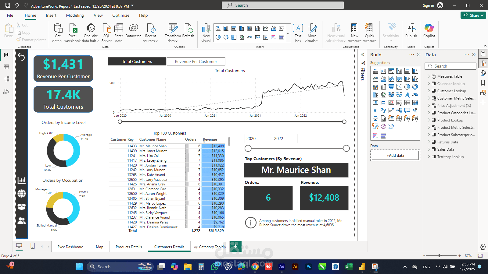Viewport: 488px width, 274px height.
Task: Insert a Text box
Action: click(x=298, y=33)
